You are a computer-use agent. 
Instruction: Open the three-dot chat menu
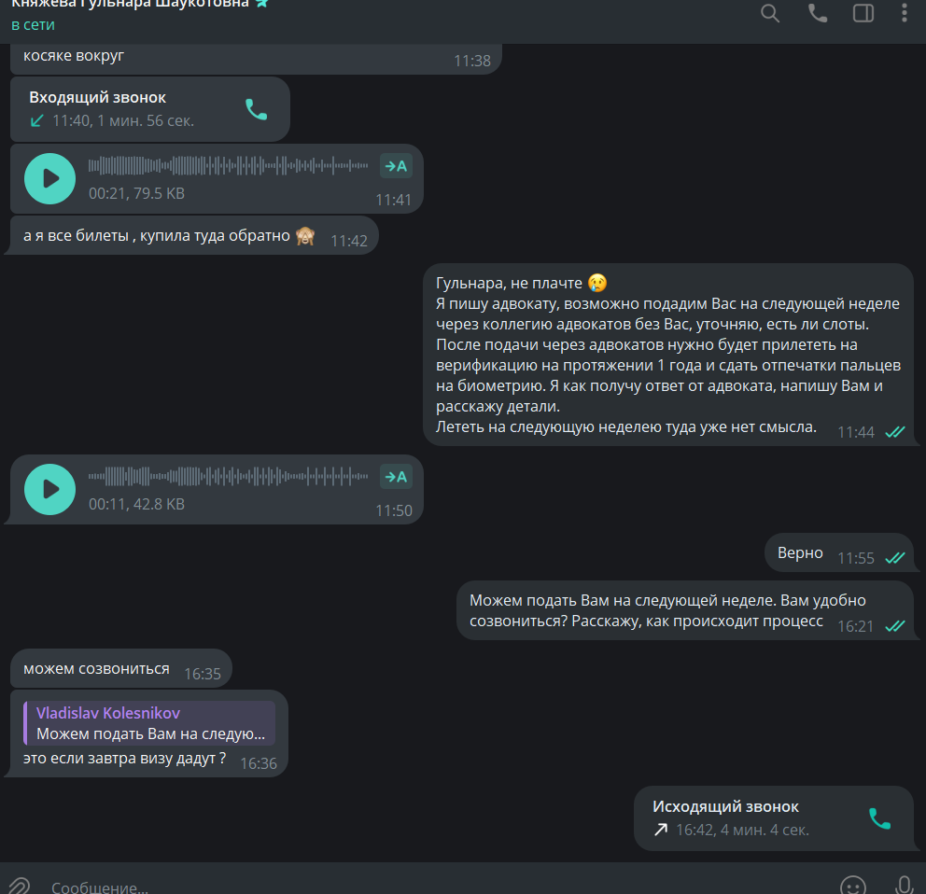(905, 13)
